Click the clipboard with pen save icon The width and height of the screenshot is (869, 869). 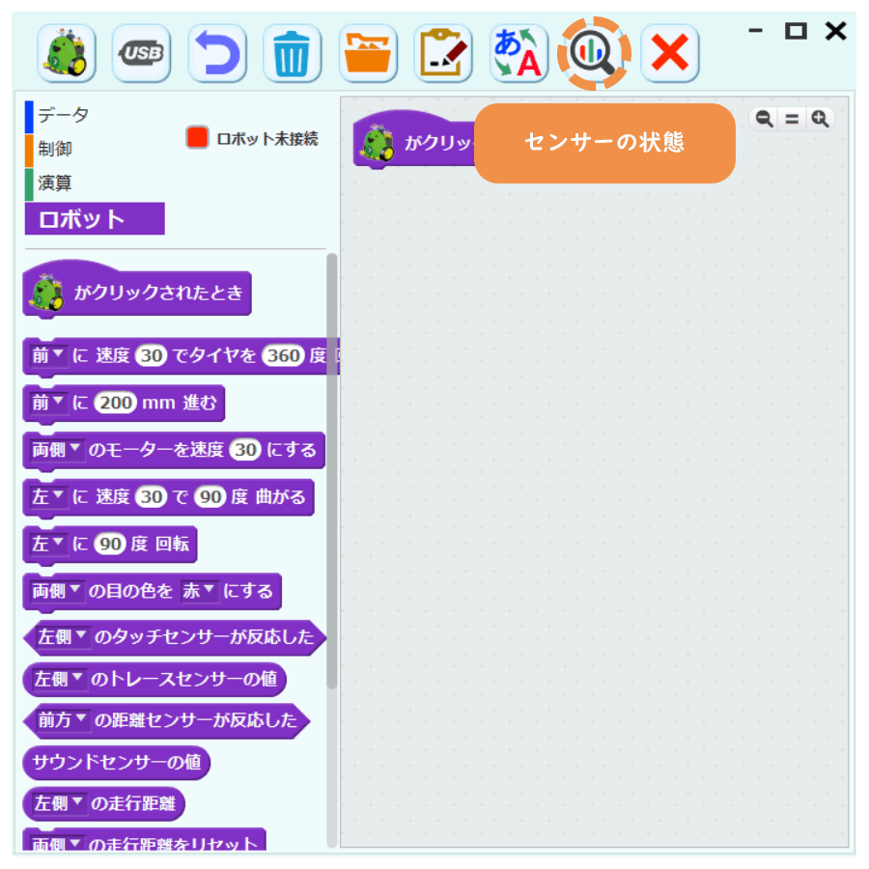[443, 53]
